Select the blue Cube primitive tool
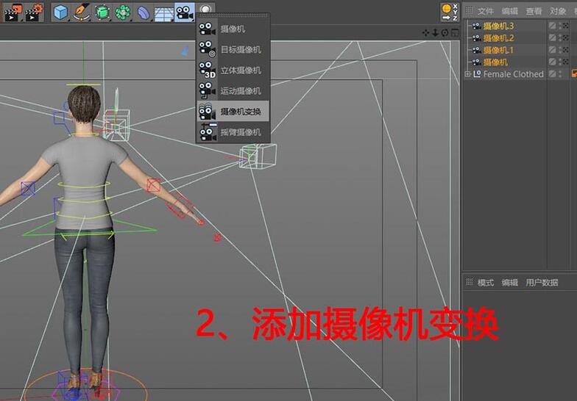The width and height of the screenshot is (577, 401). click(60, 13)
